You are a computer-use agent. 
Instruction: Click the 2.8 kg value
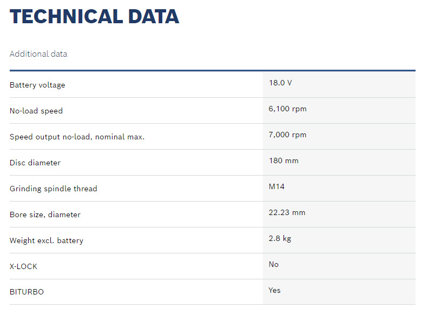point(280,239)
